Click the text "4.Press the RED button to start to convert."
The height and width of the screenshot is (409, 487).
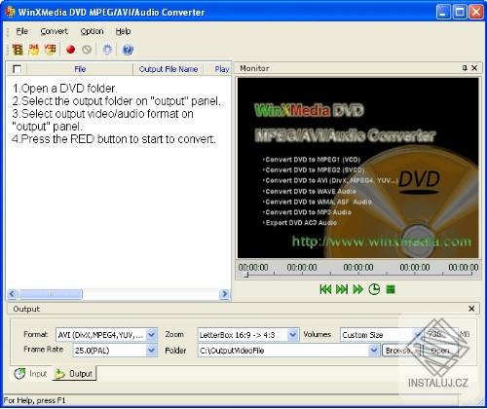tap(114, 139)
